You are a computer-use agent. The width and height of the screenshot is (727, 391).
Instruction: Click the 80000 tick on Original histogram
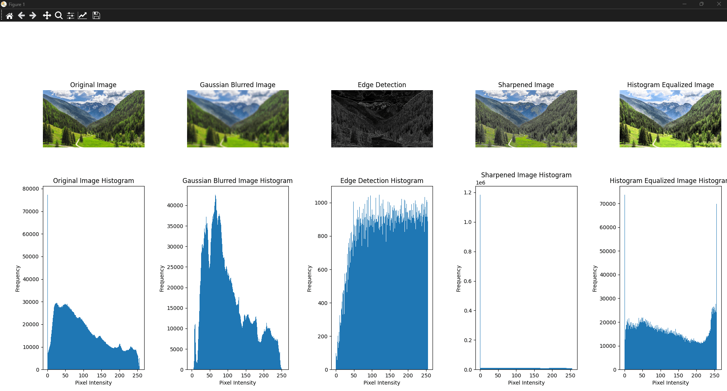[31, 189]
